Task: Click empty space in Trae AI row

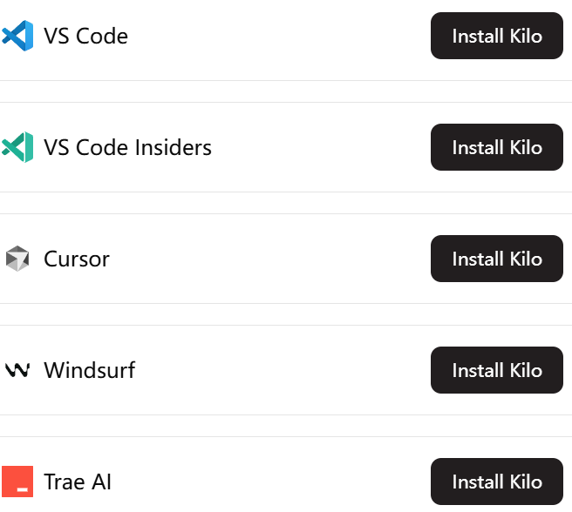Action: tap(270, 482)
